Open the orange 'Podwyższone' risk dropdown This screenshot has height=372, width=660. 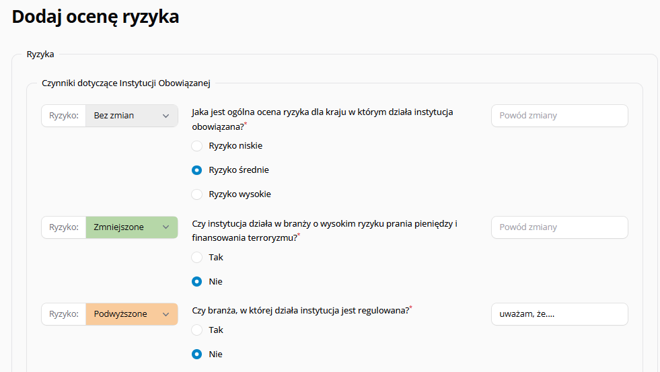pyautogui.click(x=132, y=314)
